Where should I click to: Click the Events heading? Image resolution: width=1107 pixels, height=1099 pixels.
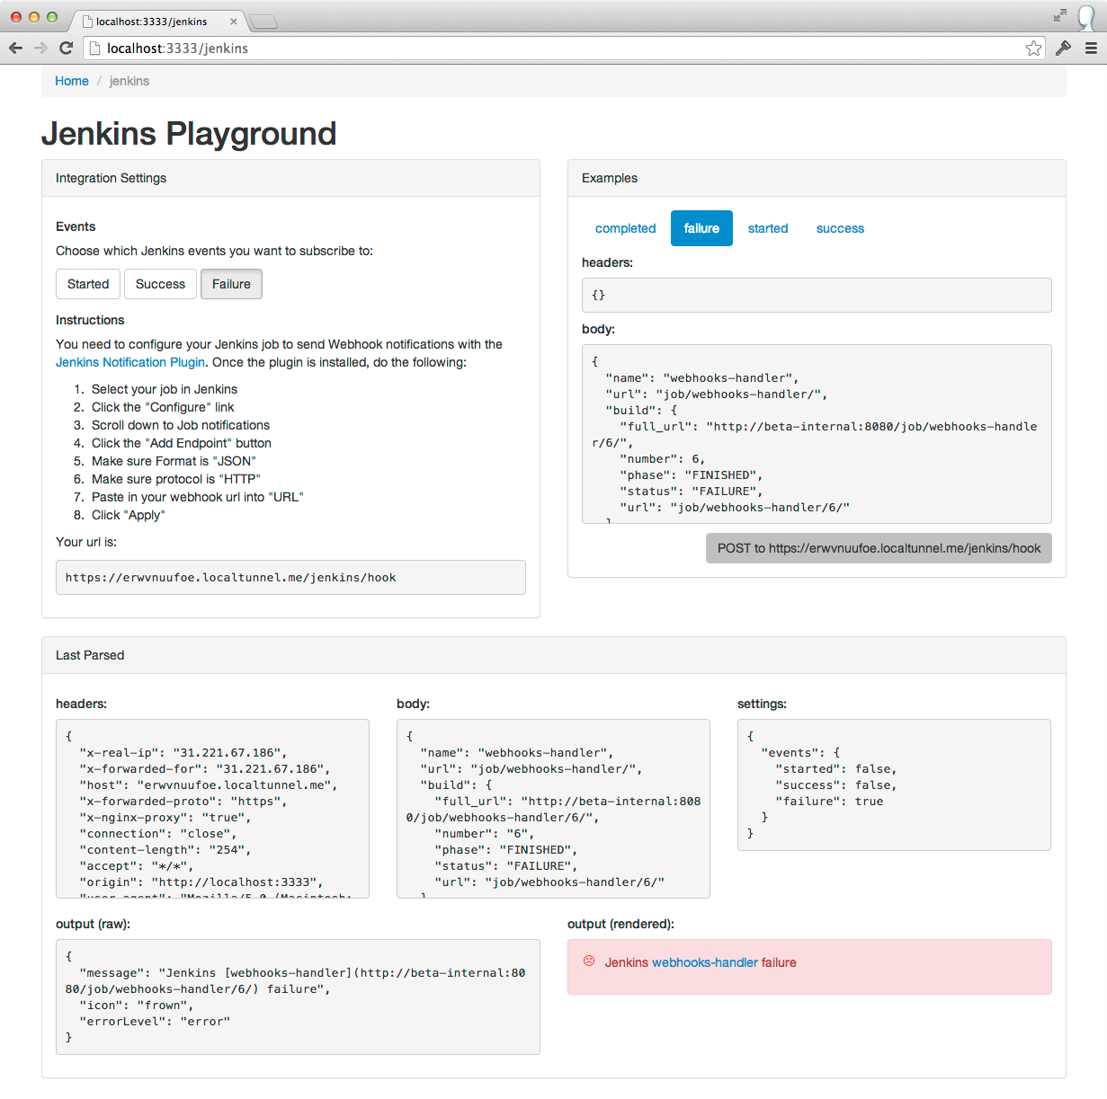pos(76,226)
